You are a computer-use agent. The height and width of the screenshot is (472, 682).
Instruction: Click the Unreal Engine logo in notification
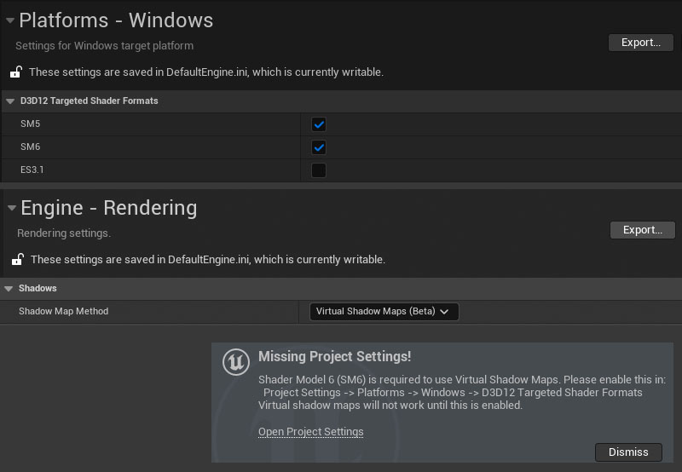pyautogui.click(x=236, y=361)
